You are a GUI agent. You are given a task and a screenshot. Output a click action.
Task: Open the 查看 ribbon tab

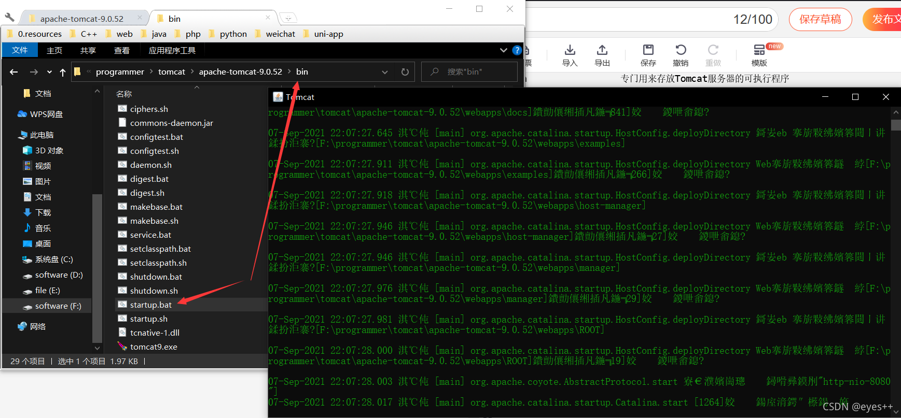[122, 50]
